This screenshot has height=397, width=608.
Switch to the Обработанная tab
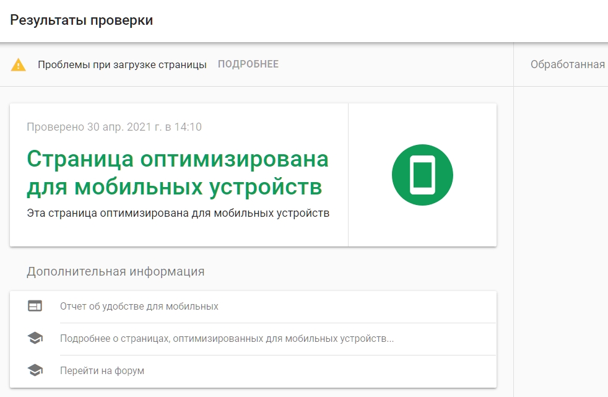[567, 64]
